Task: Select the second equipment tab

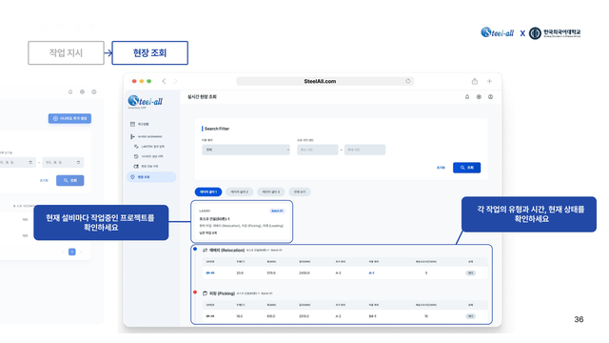Action: (x=239, y=192)
